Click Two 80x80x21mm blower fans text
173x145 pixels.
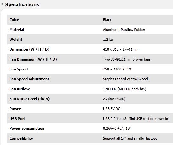tap(127, 59)
